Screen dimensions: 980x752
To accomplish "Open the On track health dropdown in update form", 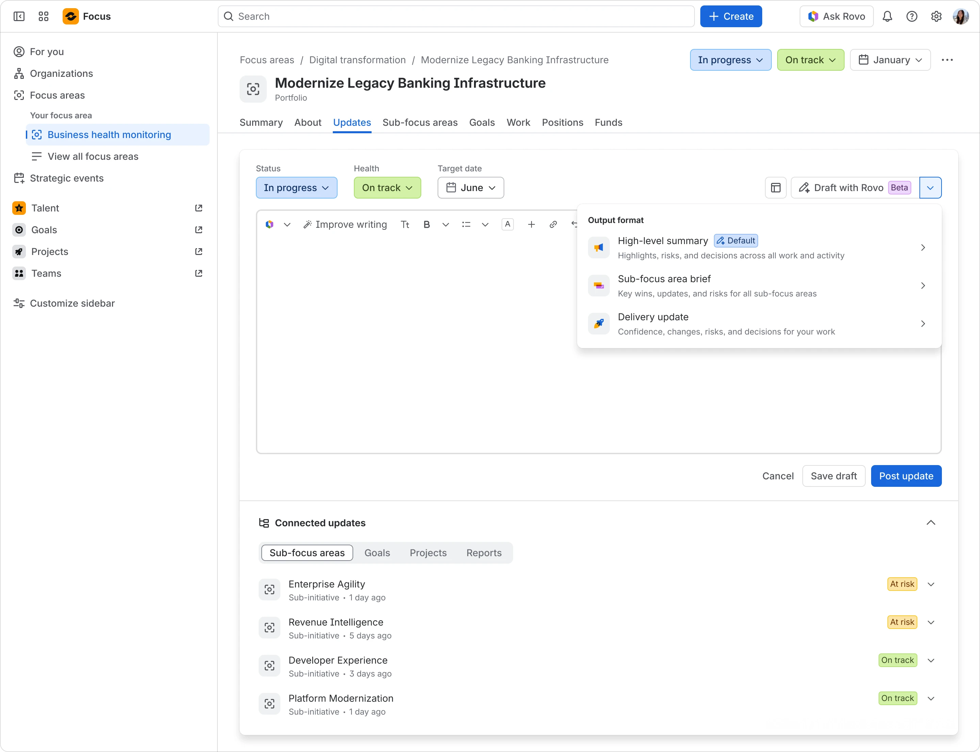I will [387, 188].
